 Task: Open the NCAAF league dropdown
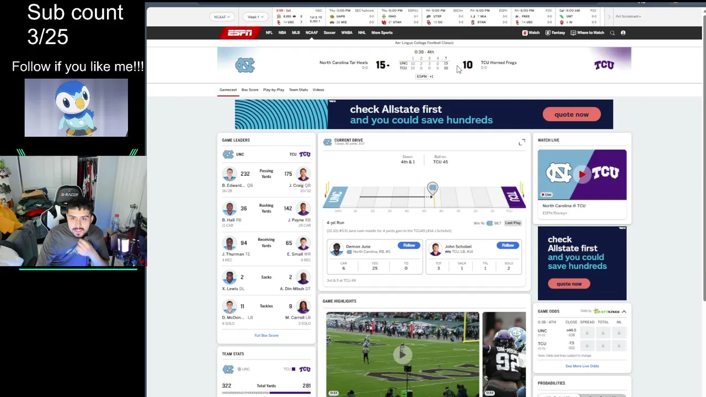[x=222, y=17]
